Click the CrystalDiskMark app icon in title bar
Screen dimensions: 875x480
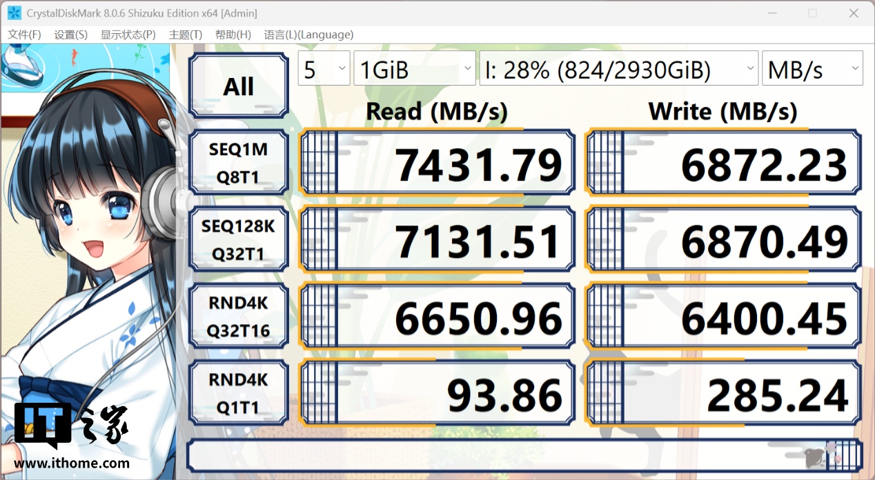point(14,13)
